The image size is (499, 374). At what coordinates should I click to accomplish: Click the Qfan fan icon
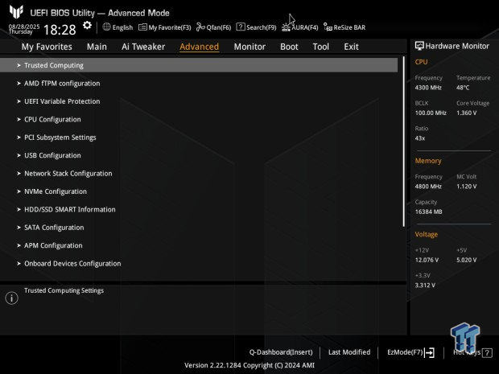pos(200,27)
